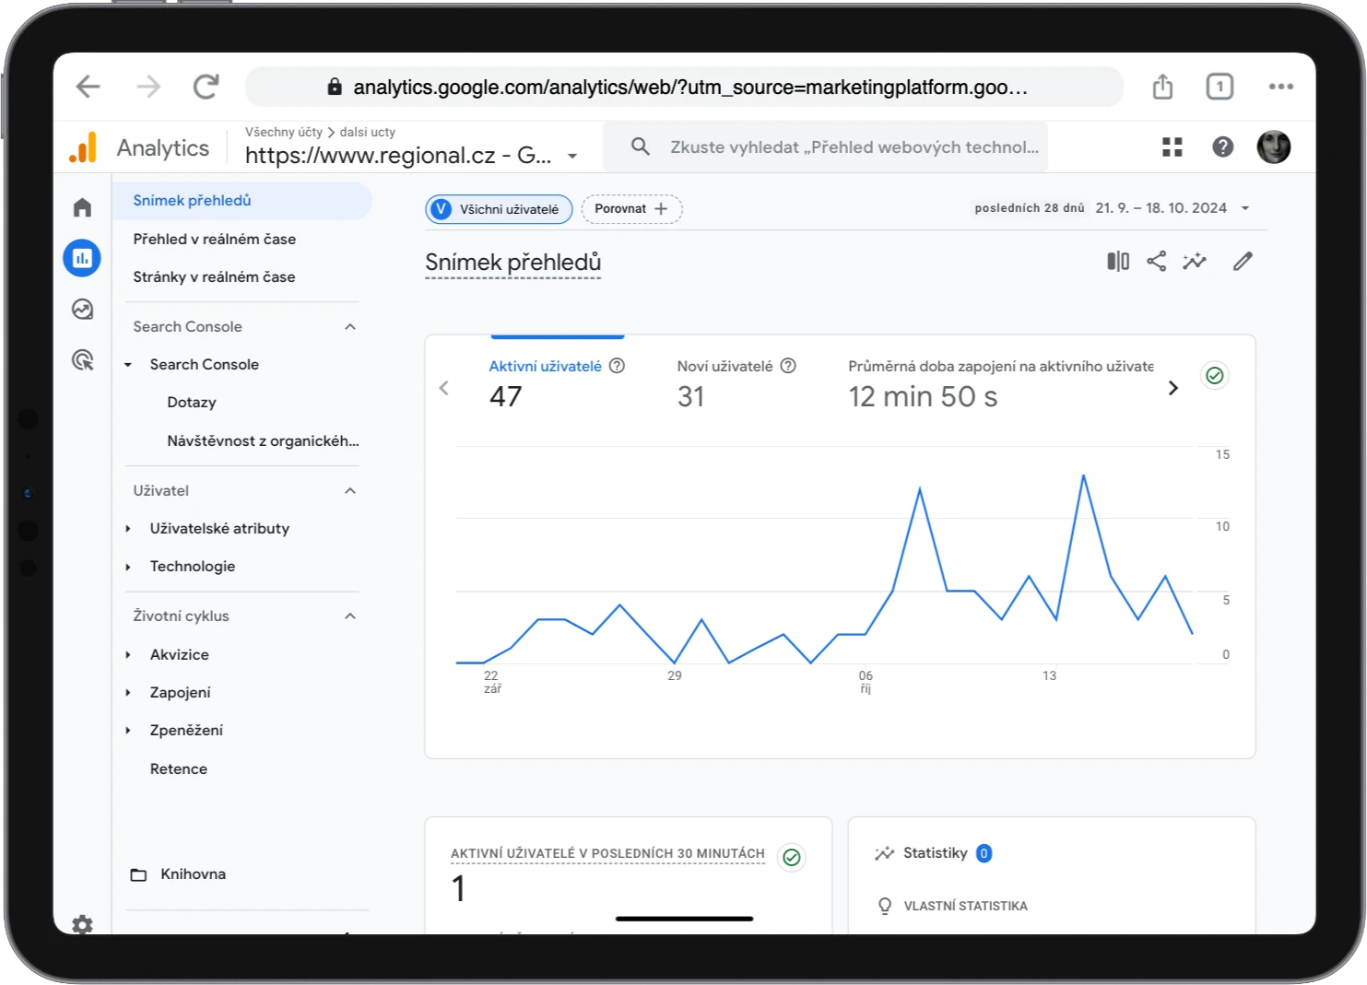Screen dimensions: 1367x985
Task: Edit the report with pencil icon
Action: (1243, 262)
